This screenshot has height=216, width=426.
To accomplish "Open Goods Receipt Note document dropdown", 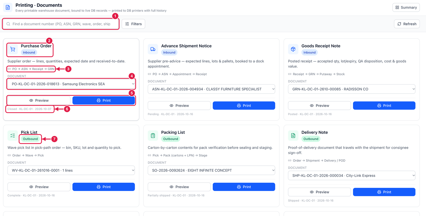I will click(x=352, y=89).
